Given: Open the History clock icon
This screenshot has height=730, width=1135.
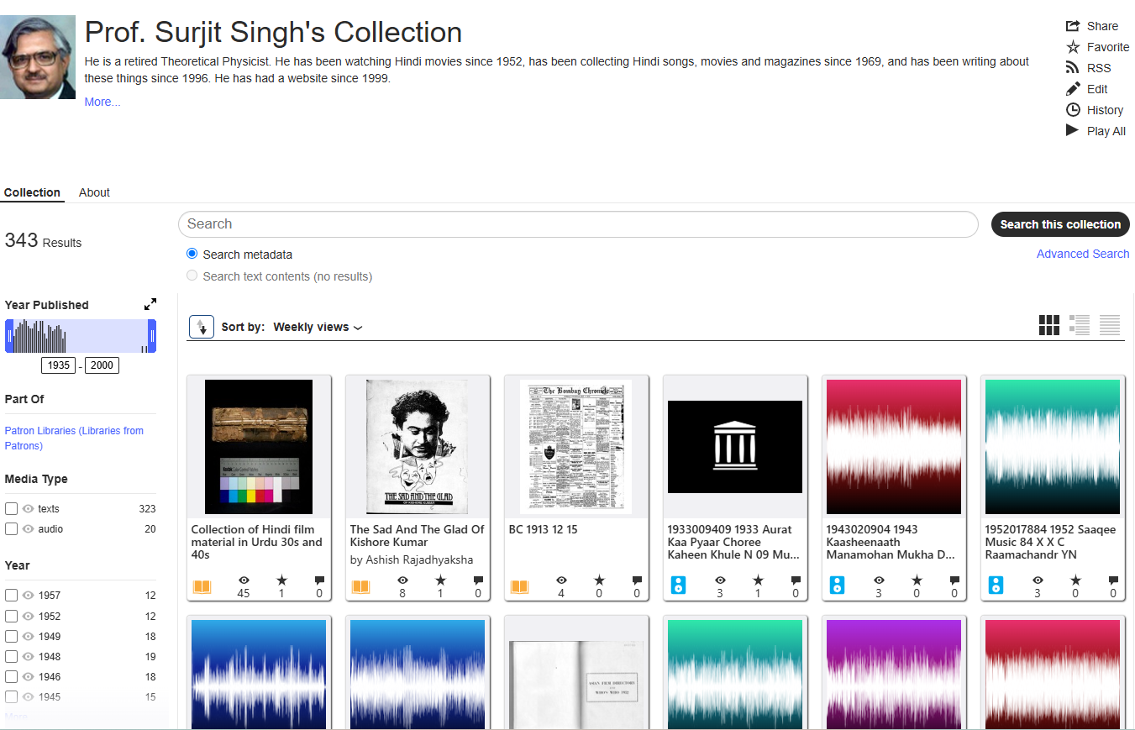Looking at the screenshot, I should tap(1072, 110).
